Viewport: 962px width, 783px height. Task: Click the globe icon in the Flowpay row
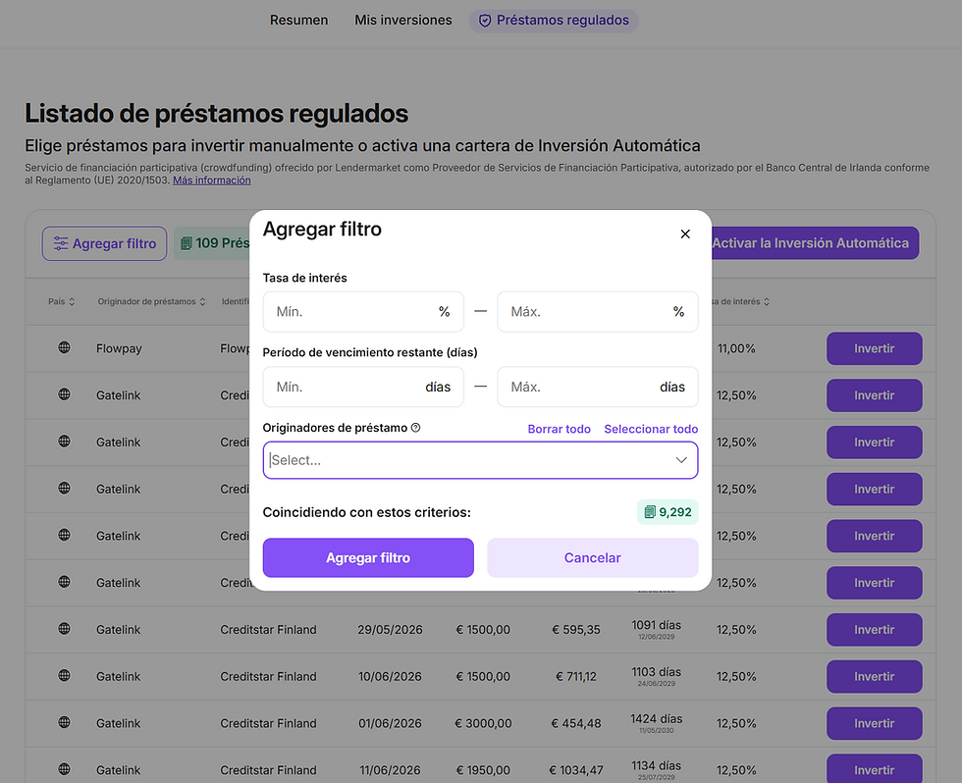(64, 347)
